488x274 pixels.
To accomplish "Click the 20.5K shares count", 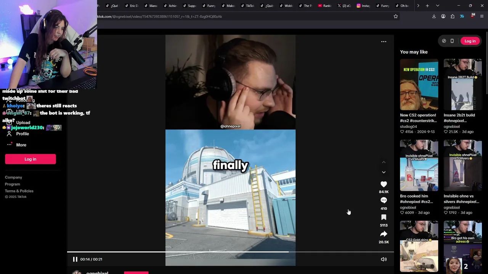I will [x=384, y=242].
